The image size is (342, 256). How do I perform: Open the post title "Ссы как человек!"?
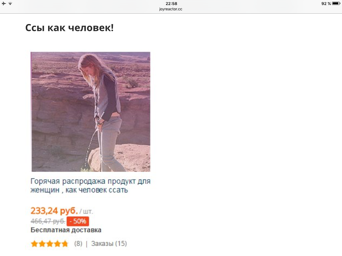(x=69, y=28)
